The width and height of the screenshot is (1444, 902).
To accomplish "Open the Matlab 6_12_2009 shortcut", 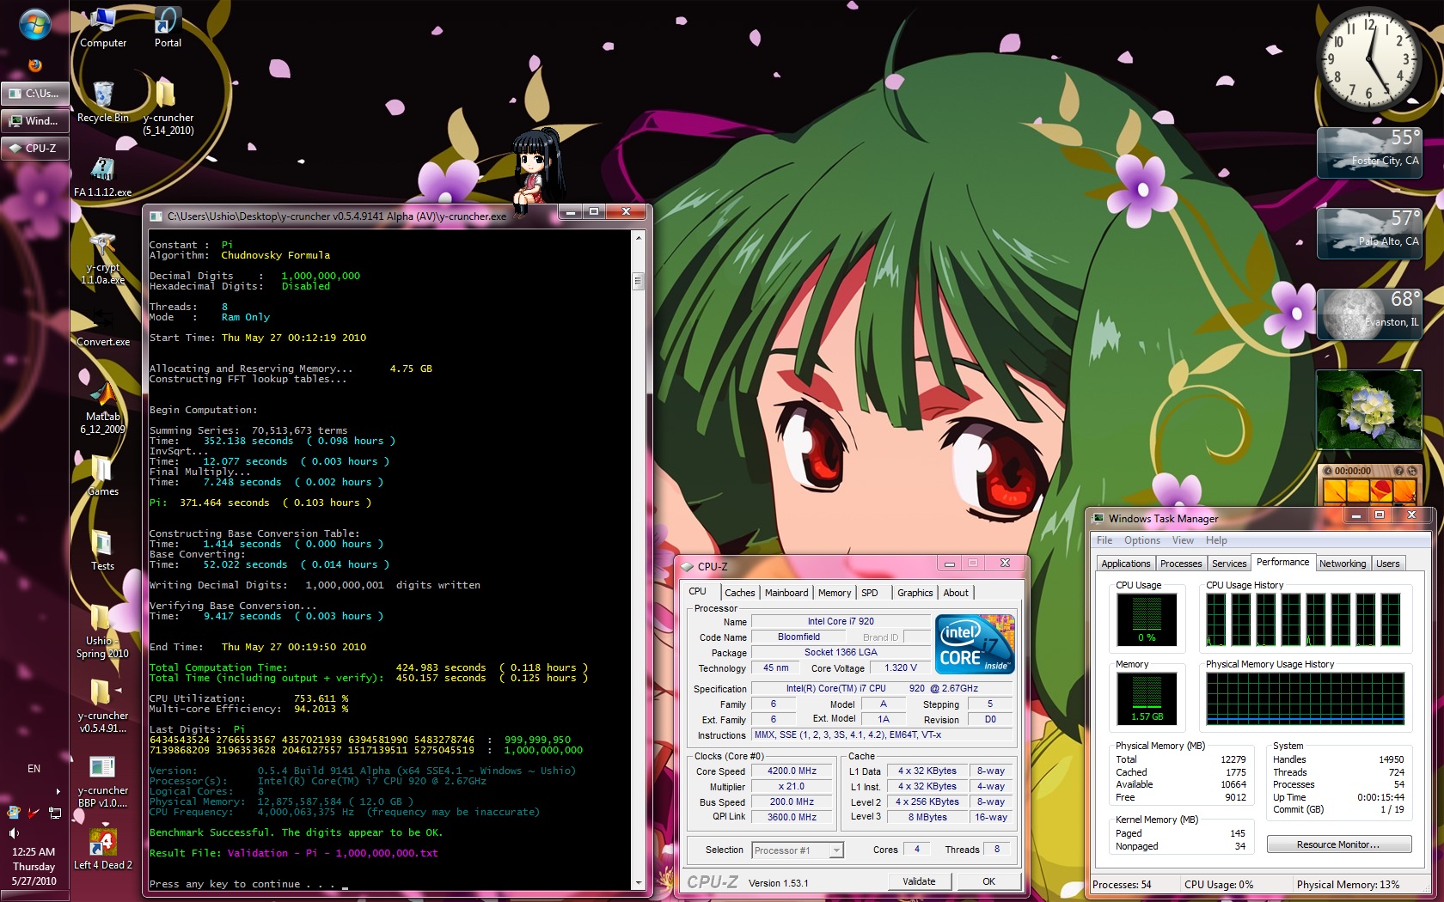I will point(103,407).
